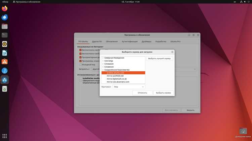
Task: Open the Обзор activities overview
Action: tap(5, 2)
